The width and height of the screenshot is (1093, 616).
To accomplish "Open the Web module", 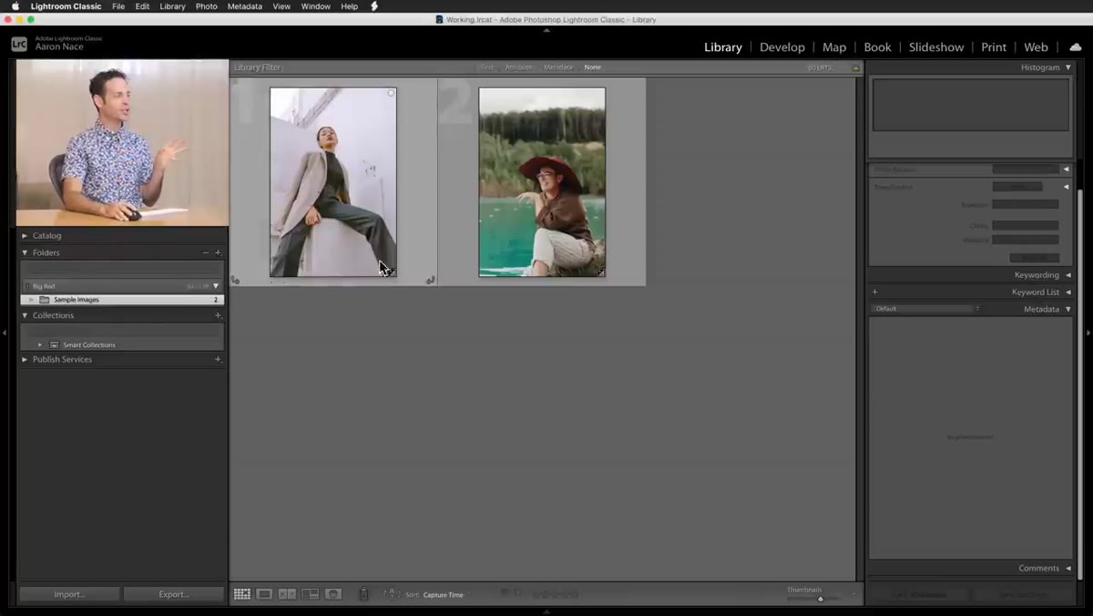I will click(1037, 47).
